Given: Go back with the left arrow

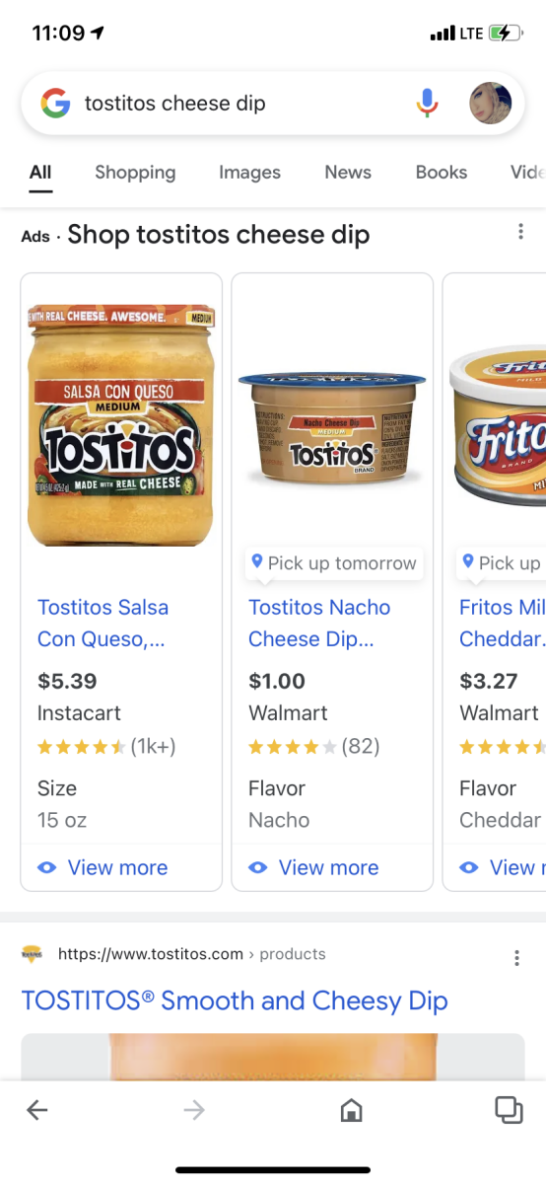Looking at the screenshot, I should pos(36,1110).
